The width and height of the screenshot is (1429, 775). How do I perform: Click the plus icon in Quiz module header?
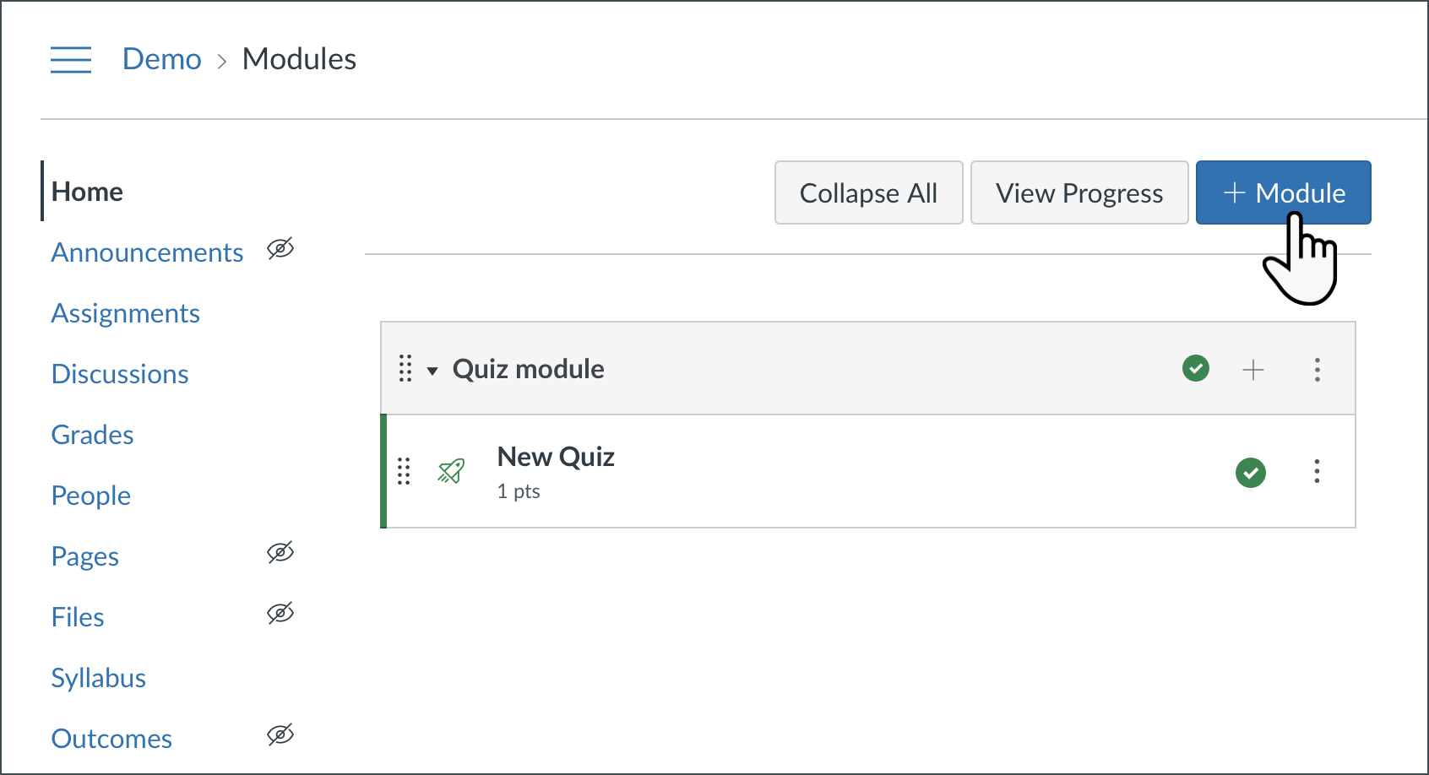pyautogui.click(x=1253, y=369)
